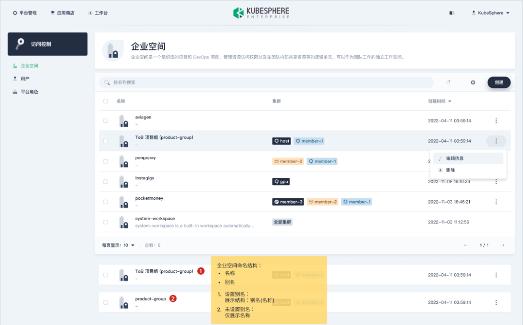Click the 创建 button
This screenshot has width=523, height=325.
click(x=499, y=82)
